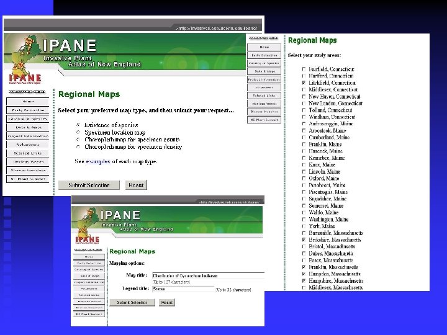Check the Somerset, Maine checkbox
Screen dimensions: 447x335
click(x=304, y=206)
